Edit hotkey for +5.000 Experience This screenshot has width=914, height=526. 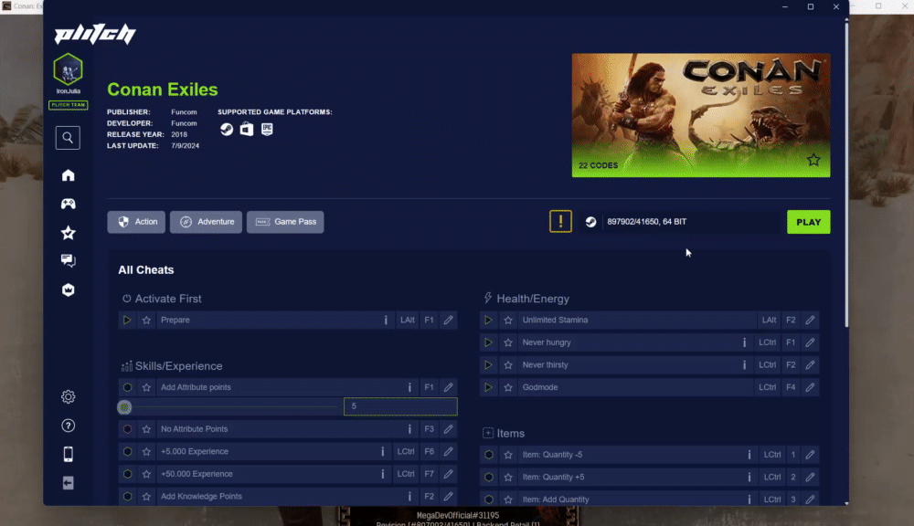pos(448,451)
